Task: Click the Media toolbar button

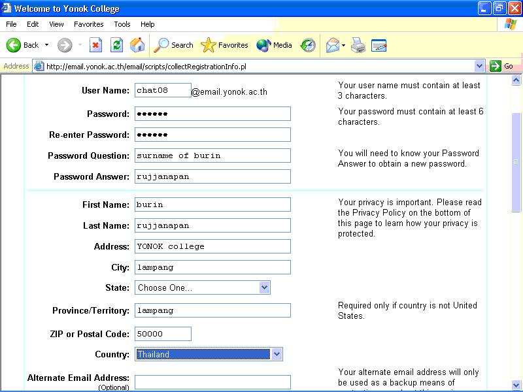Action: coord(275,45)
